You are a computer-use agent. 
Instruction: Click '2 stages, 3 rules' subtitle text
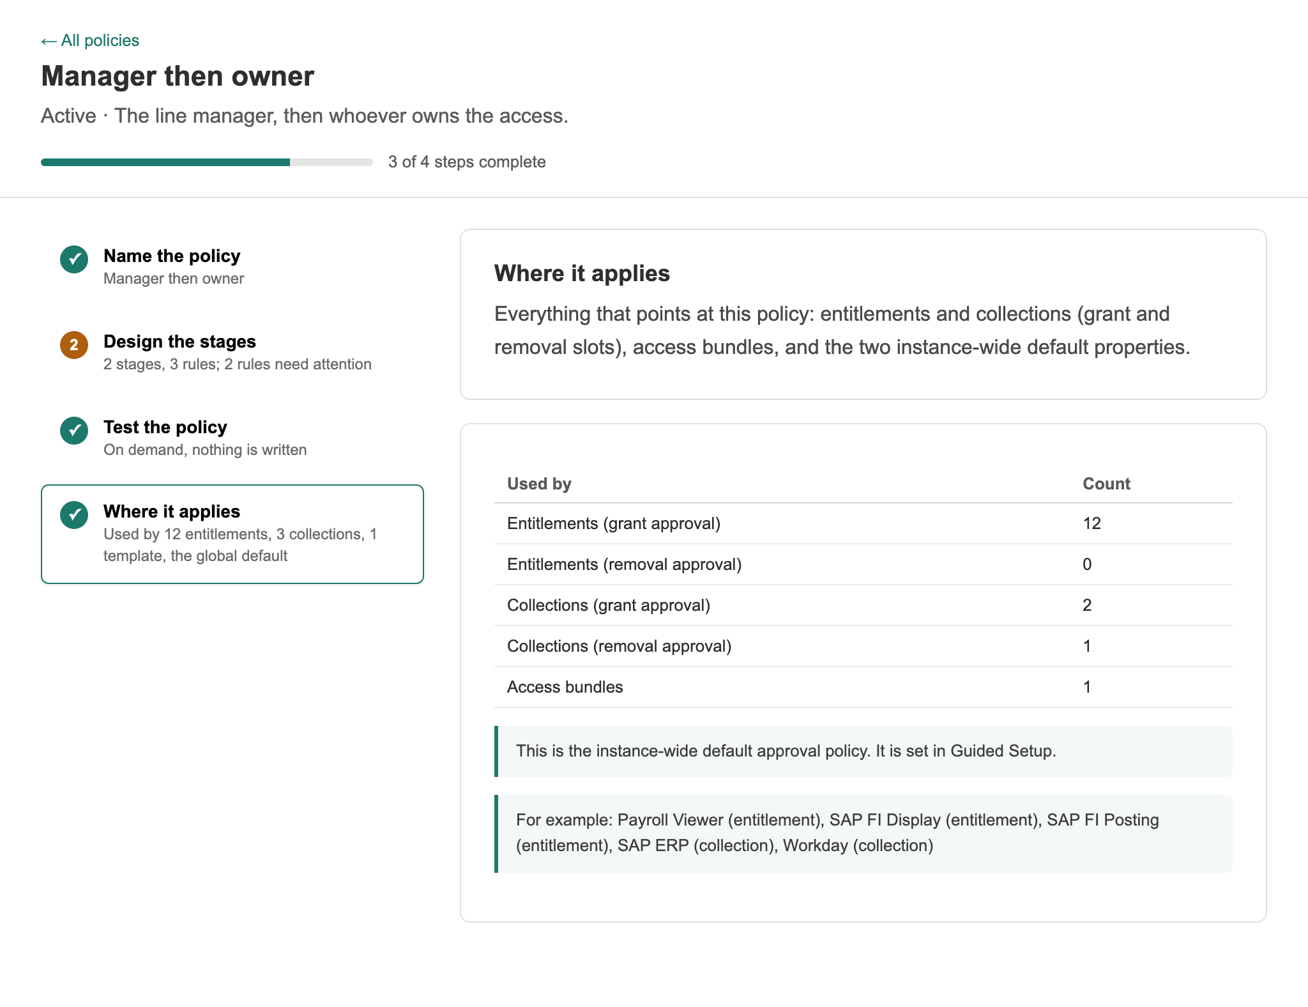coord(238,364)
